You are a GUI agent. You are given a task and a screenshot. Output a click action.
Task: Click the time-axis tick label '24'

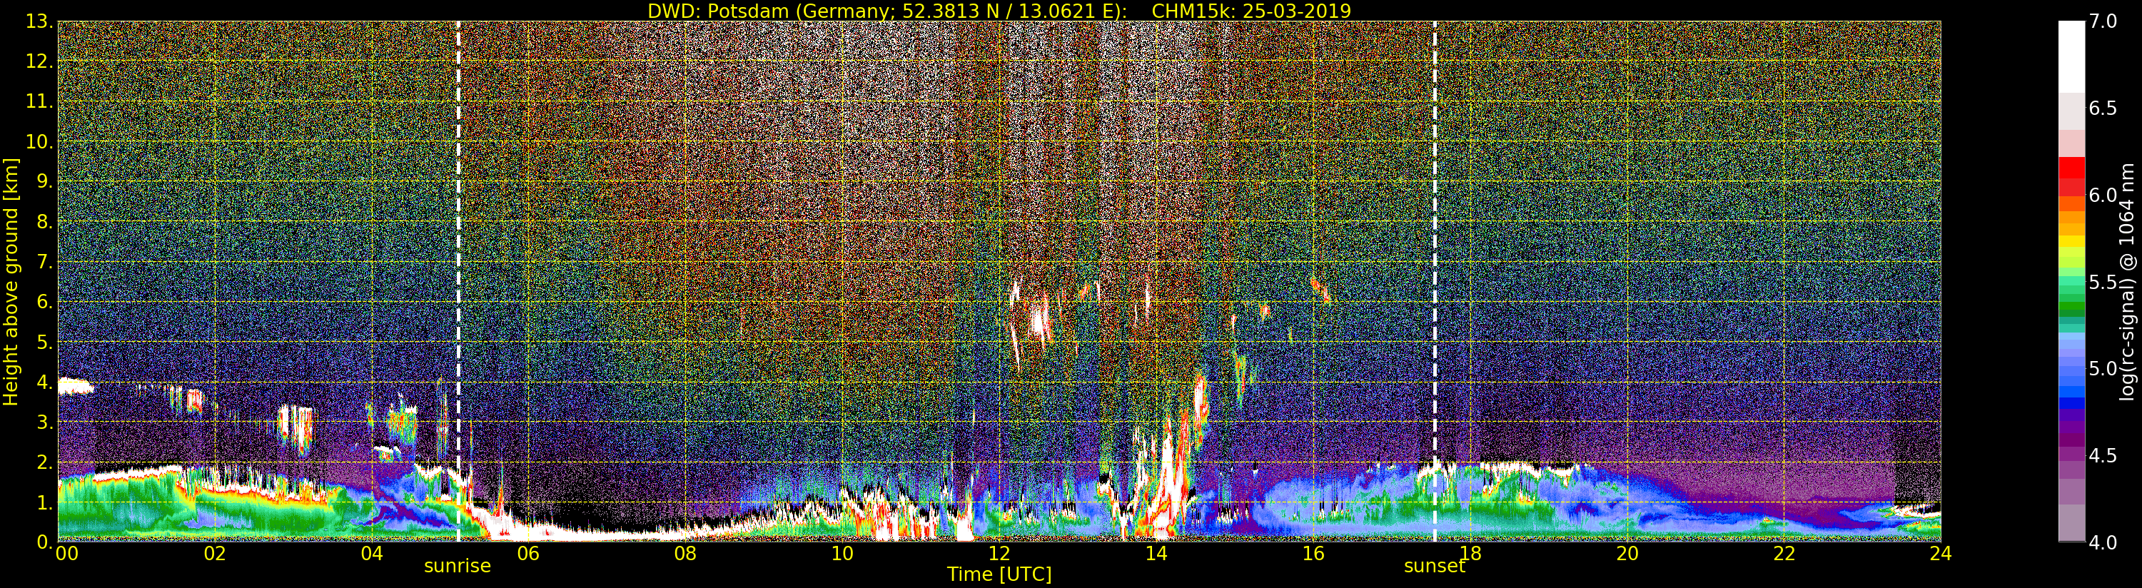(x=1941, y=553)
